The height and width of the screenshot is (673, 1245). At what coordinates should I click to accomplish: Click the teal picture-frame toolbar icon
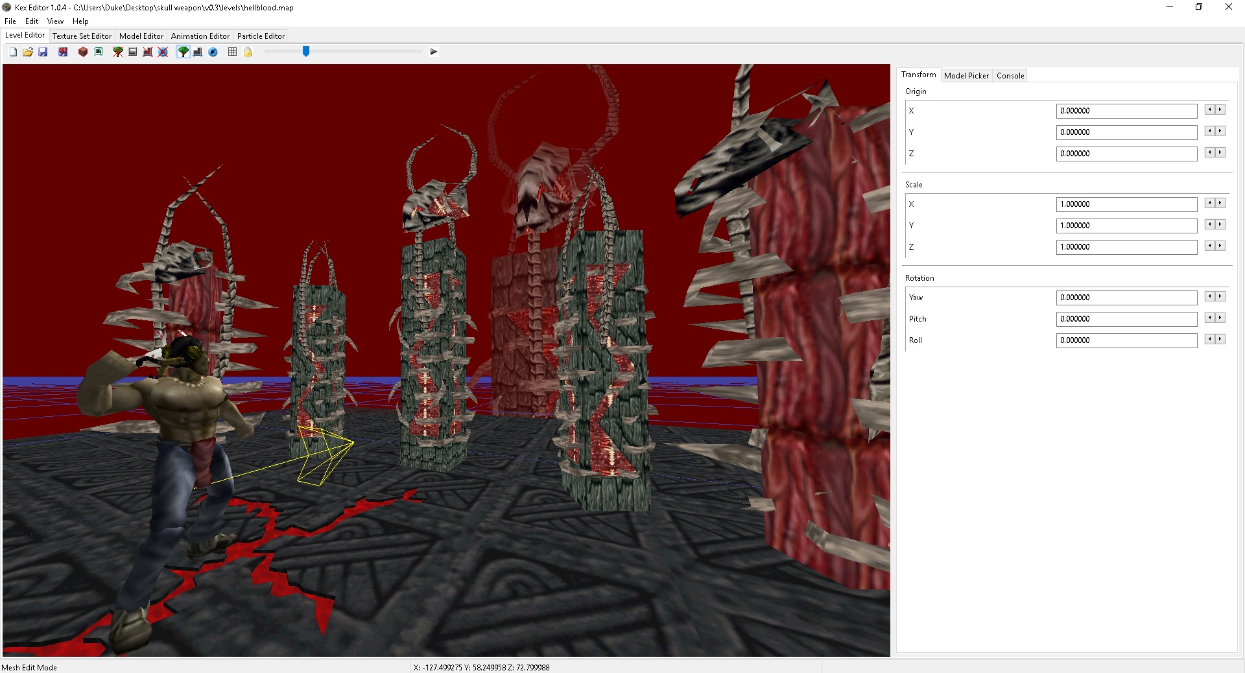[99, 52]
